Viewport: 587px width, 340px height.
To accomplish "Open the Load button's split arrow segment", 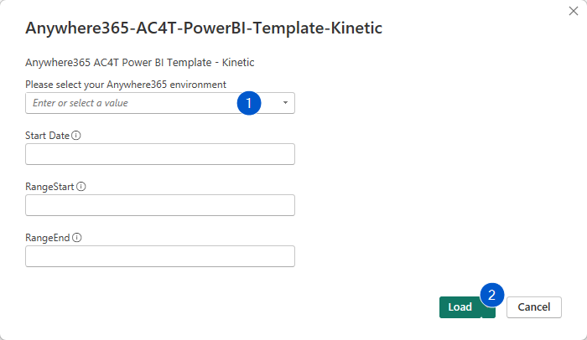I will [489, 312].
